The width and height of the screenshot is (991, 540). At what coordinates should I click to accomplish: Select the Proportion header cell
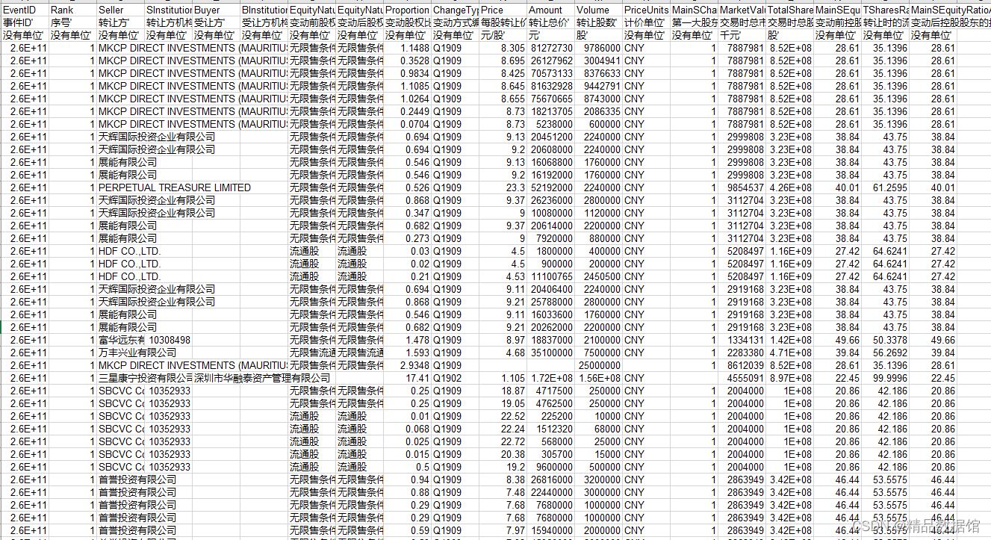point(407,10)
